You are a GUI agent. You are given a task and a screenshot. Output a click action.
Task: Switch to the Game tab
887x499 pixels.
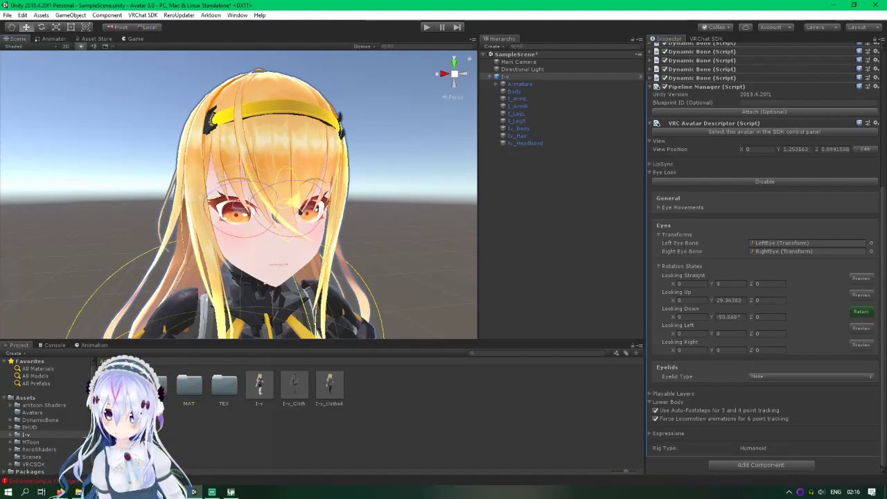pyautogui.click(x=133, y=39)
